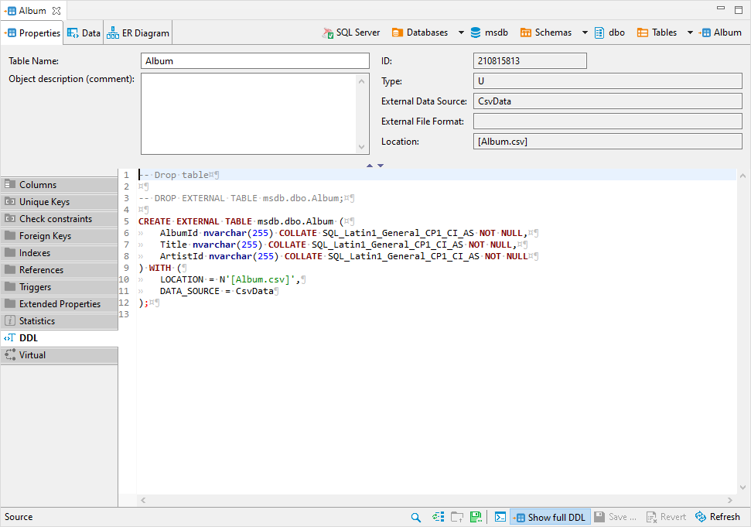Click horizontal scrollbar left arrow
The width and height of the screenshot is (751, 527).
coord(143,500)
